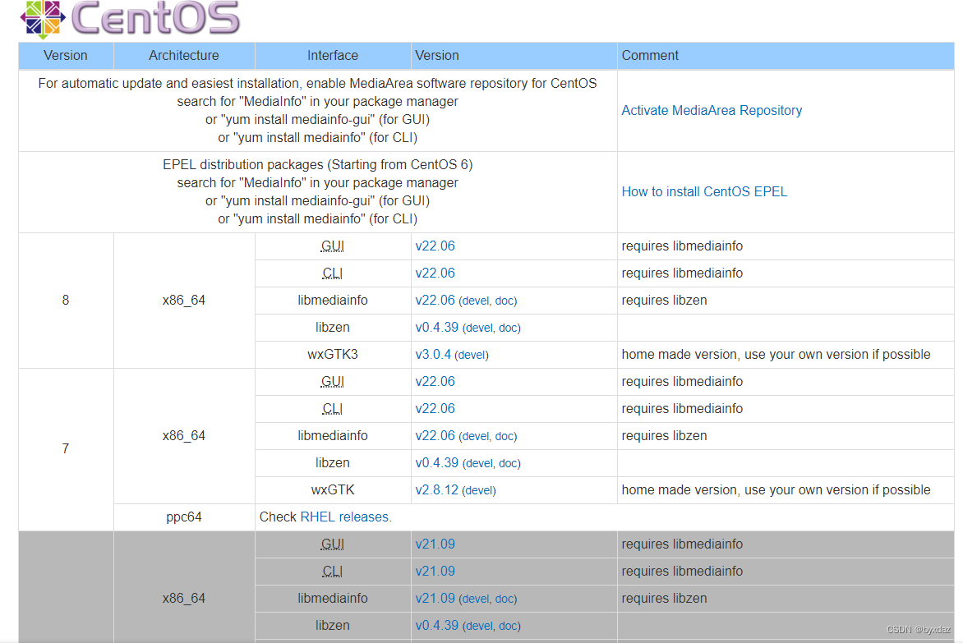Viewport: 963px width, 643px height.
Task: Download GUI v22.06 for CentOS 7
Action: 435,381
